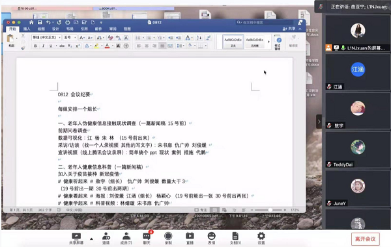Switch to the 插入 ribbon tab
Viewport: 391px width, 247px height.
[27, 29]
